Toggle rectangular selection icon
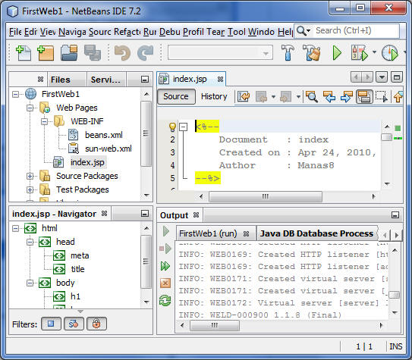Image resolution: width=412 pixels, height=360 pixels. tap(381, 96)
